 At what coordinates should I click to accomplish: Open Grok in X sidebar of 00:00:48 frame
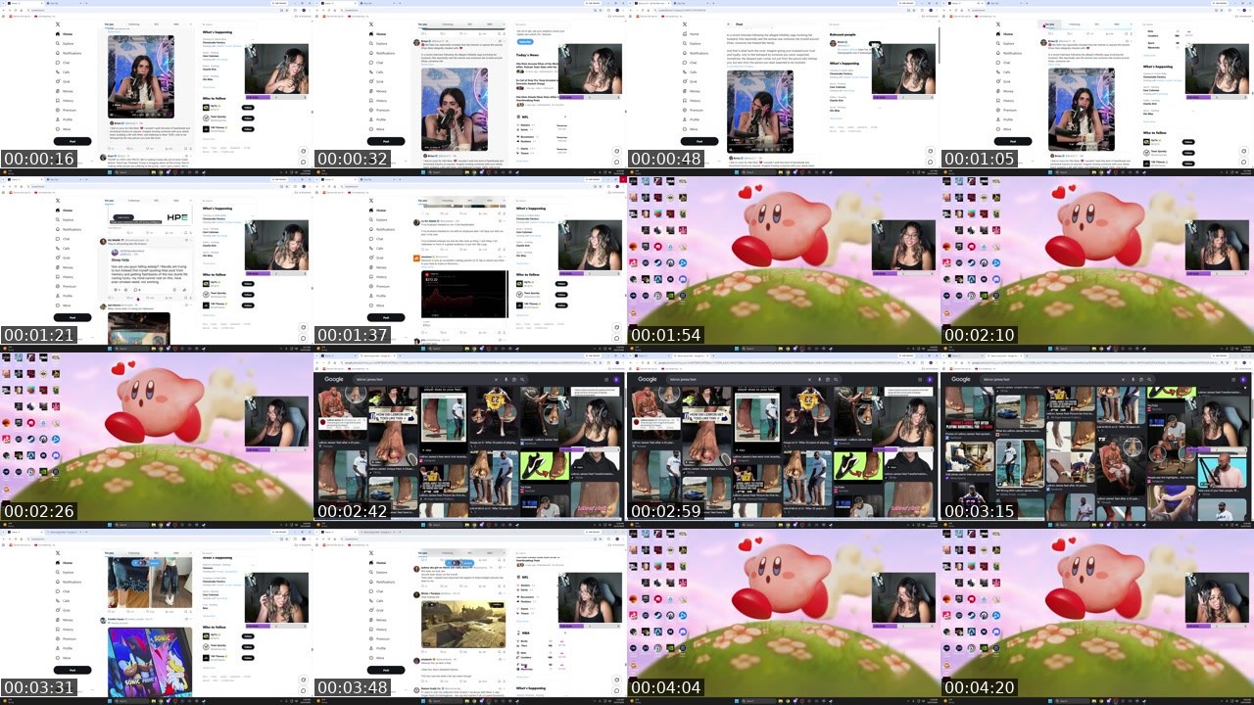(x=692, y=81)
